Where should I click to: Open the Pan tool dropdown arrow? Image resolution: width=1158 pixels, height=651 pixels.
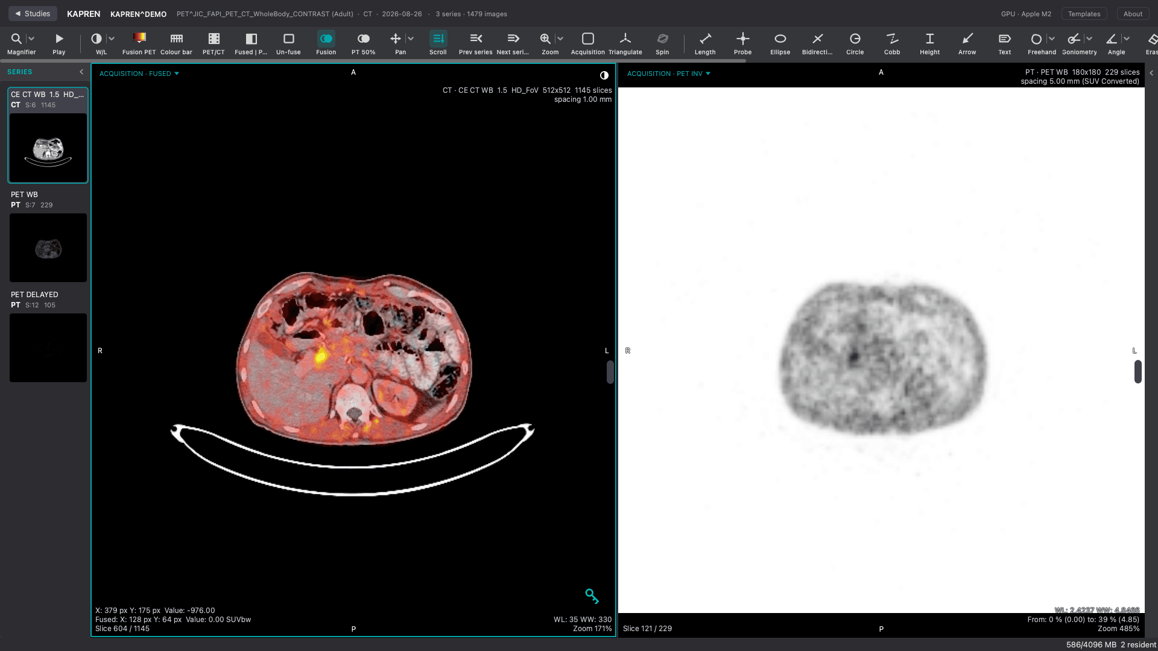pos(411,39)
